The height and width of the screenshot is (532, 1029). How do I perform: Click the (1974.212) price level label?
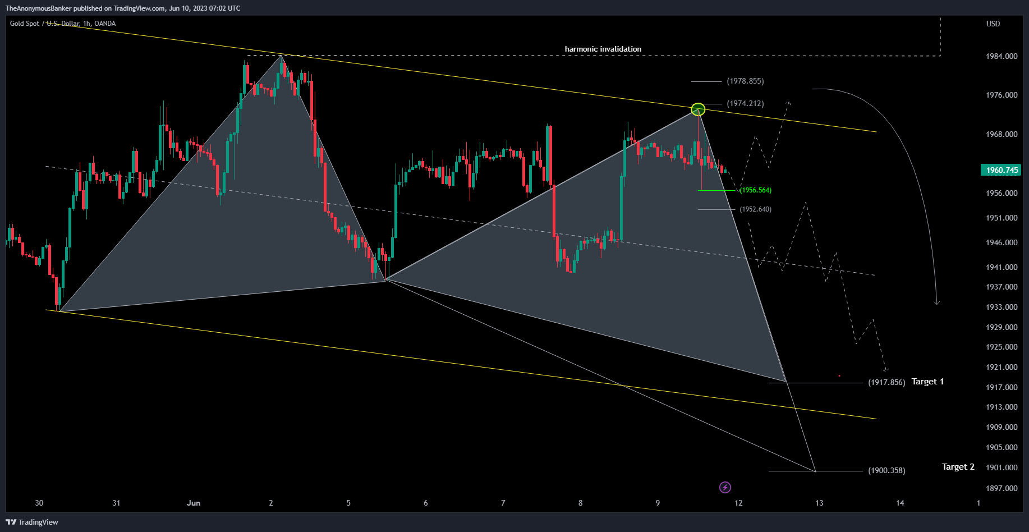(745, 103)
